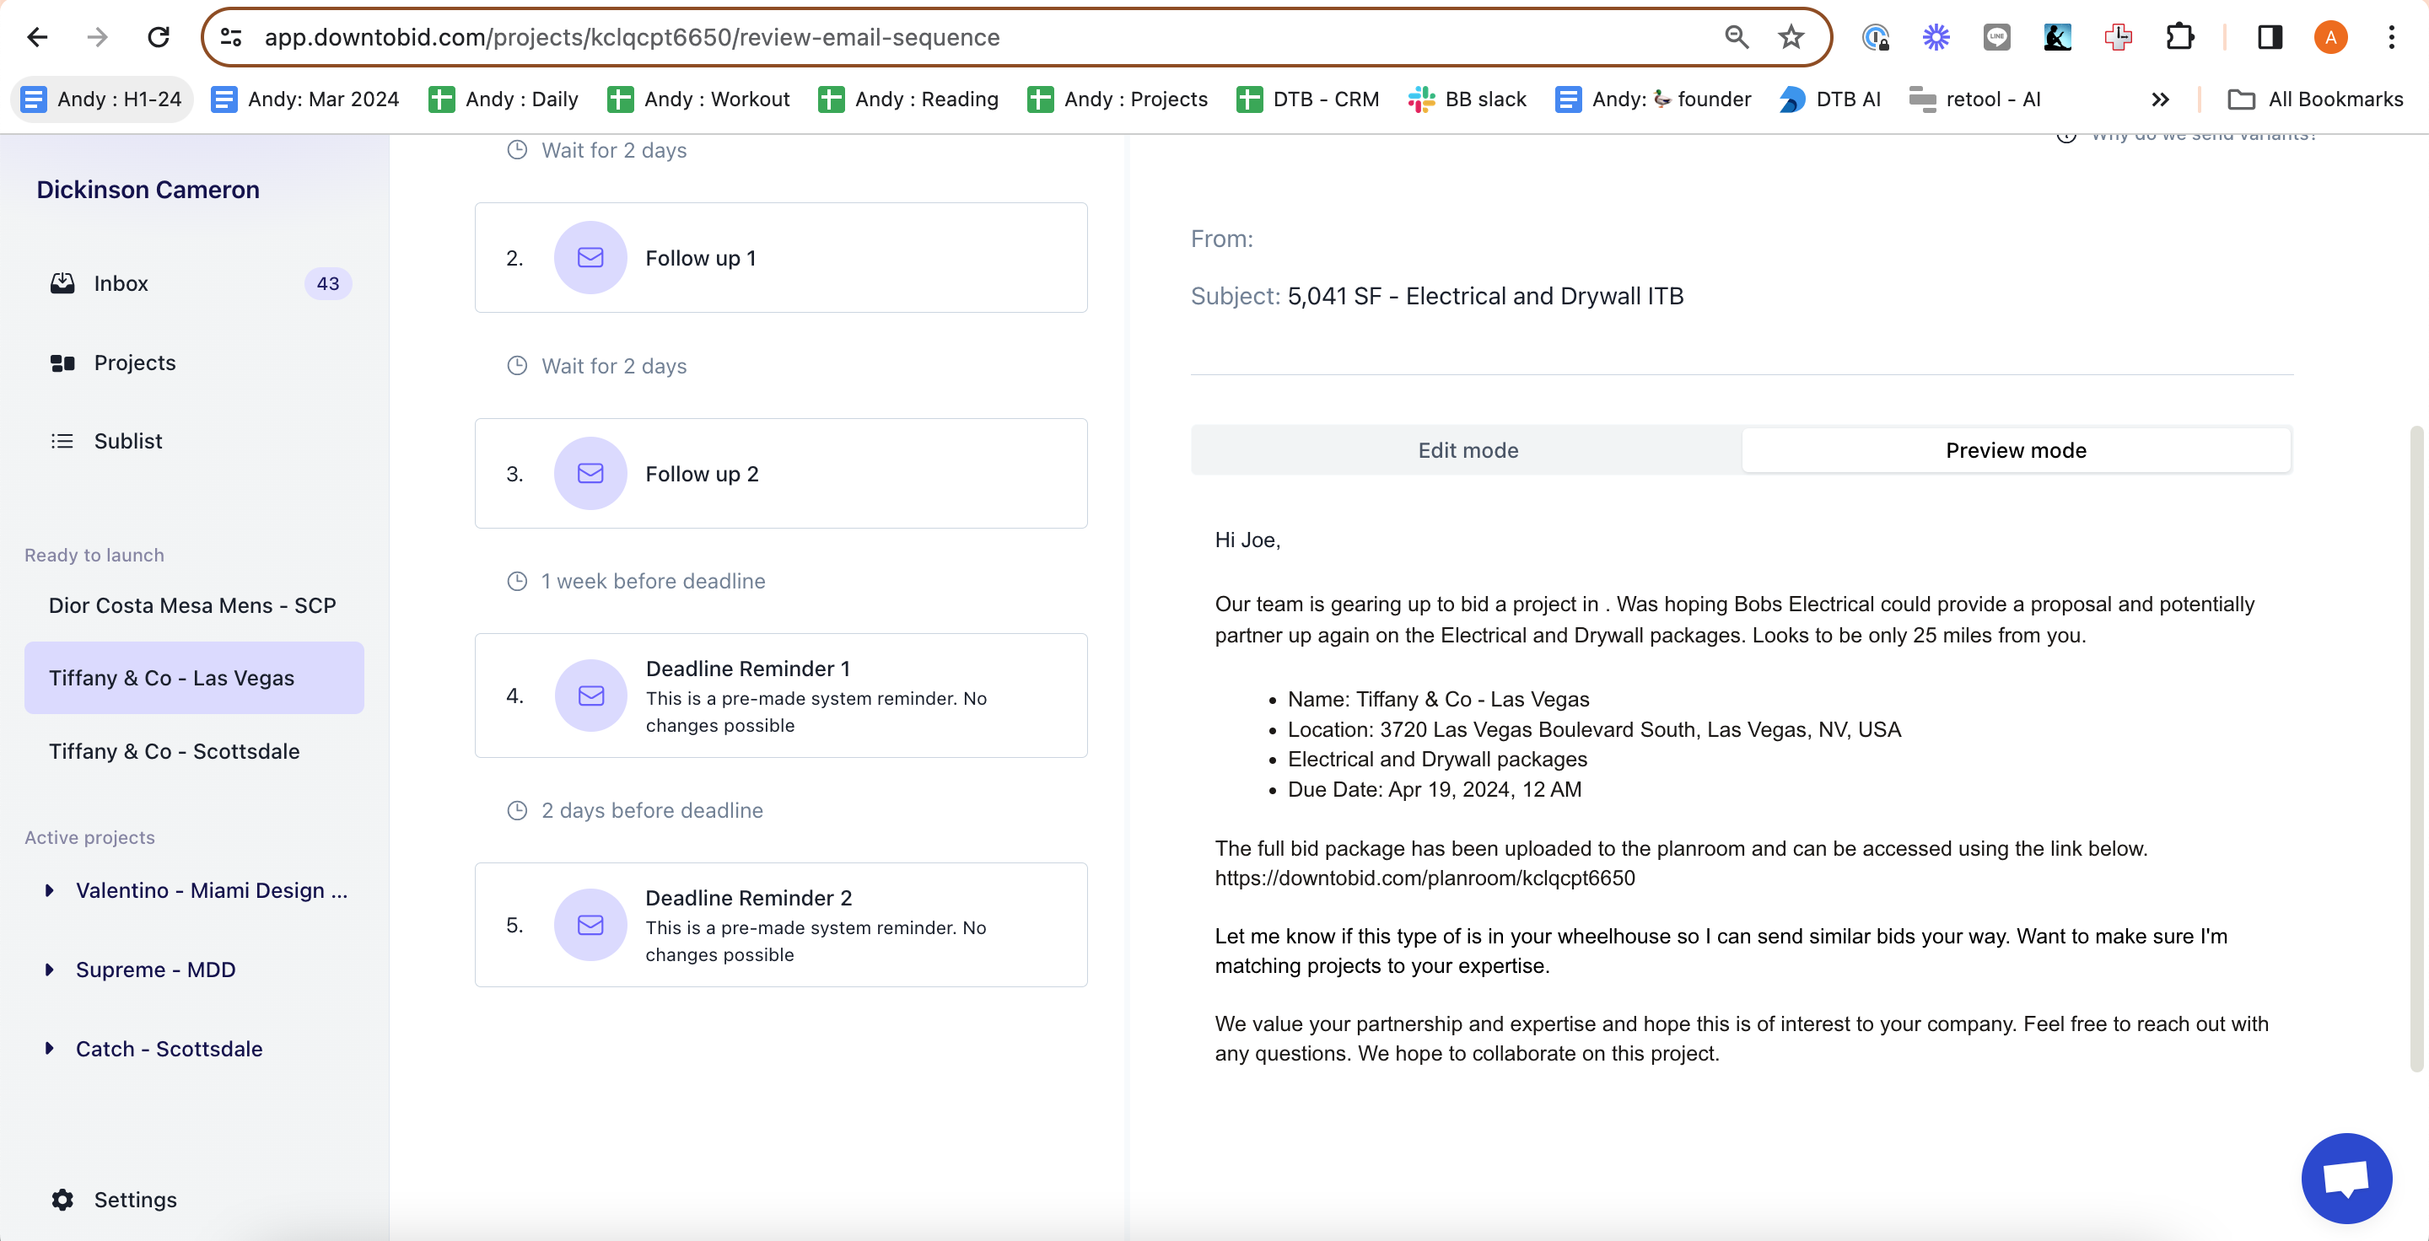Click the Projects sidebar icon
Screen dimensions: 2429x1241
coord(62,363)
